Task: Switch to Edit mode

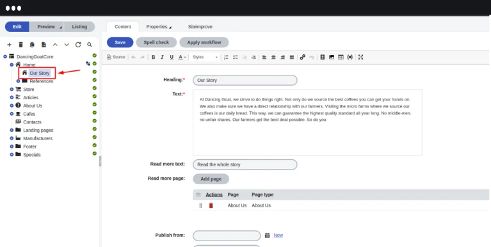Action: (17, 27)
